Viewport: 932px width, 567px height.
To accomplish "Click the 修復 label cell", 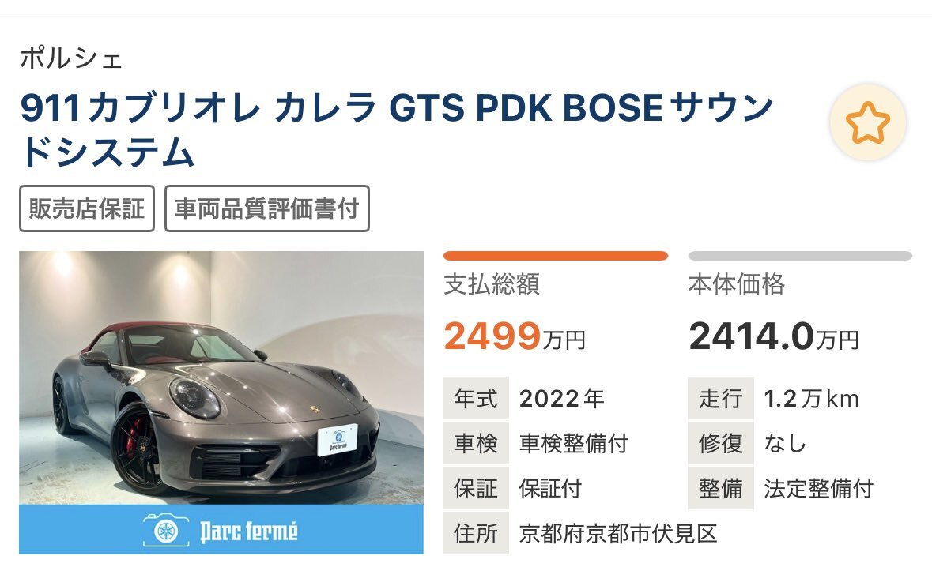I will 720,444.
